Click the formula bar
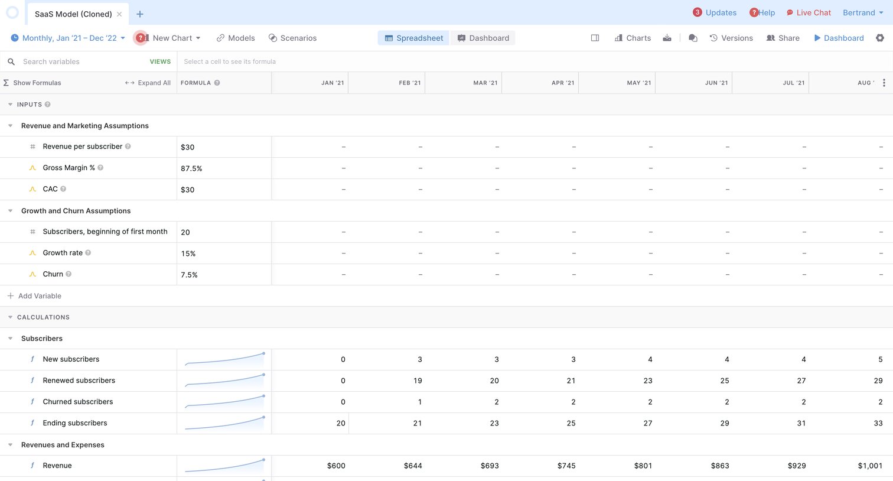Image resolution: width=893 pixels, height=481 pixels. tap(535, 61)
